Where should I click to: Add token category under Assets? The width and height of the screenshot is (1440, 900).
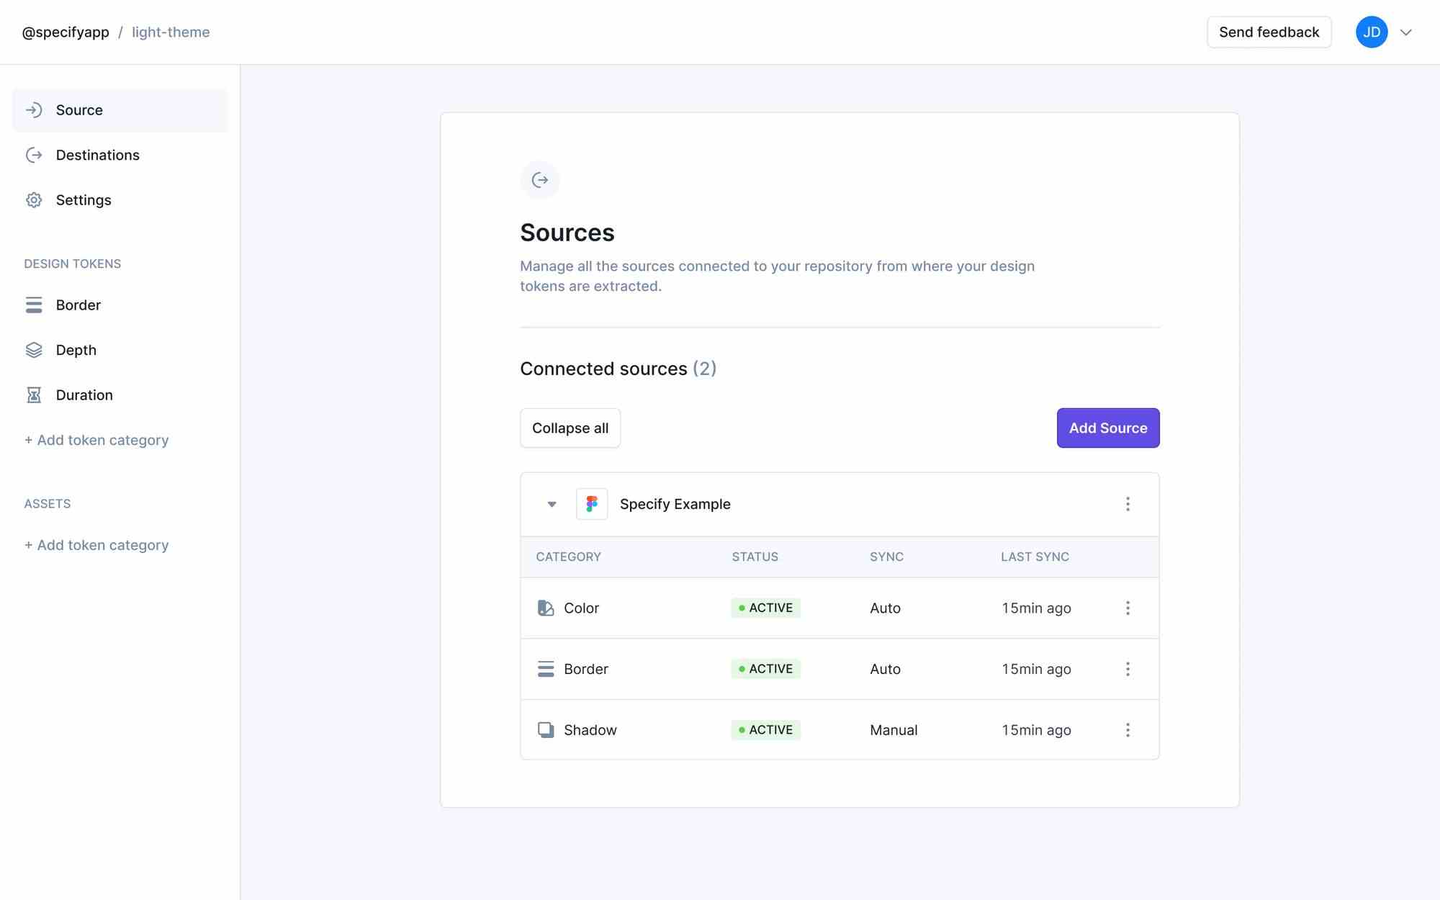pyautogui.click(x=96, y=545)
